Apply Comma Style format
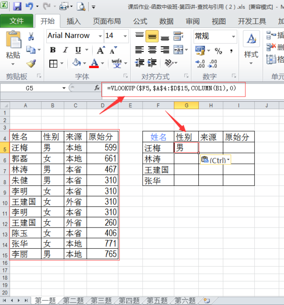 pos(231,51)
